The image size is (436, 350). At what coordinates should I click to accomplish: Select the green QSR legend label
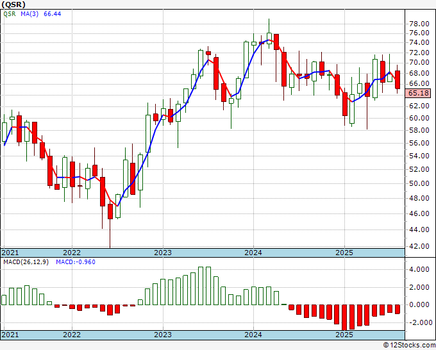[10, 14]
